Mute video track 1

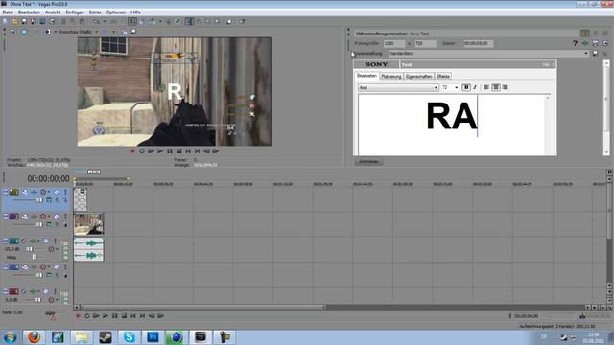[57, 192]
